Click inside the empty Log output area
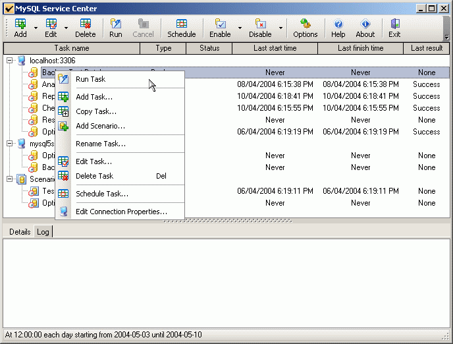Image resolution: width=453 pixels, height=344 pixels. (x=226, y=283)
